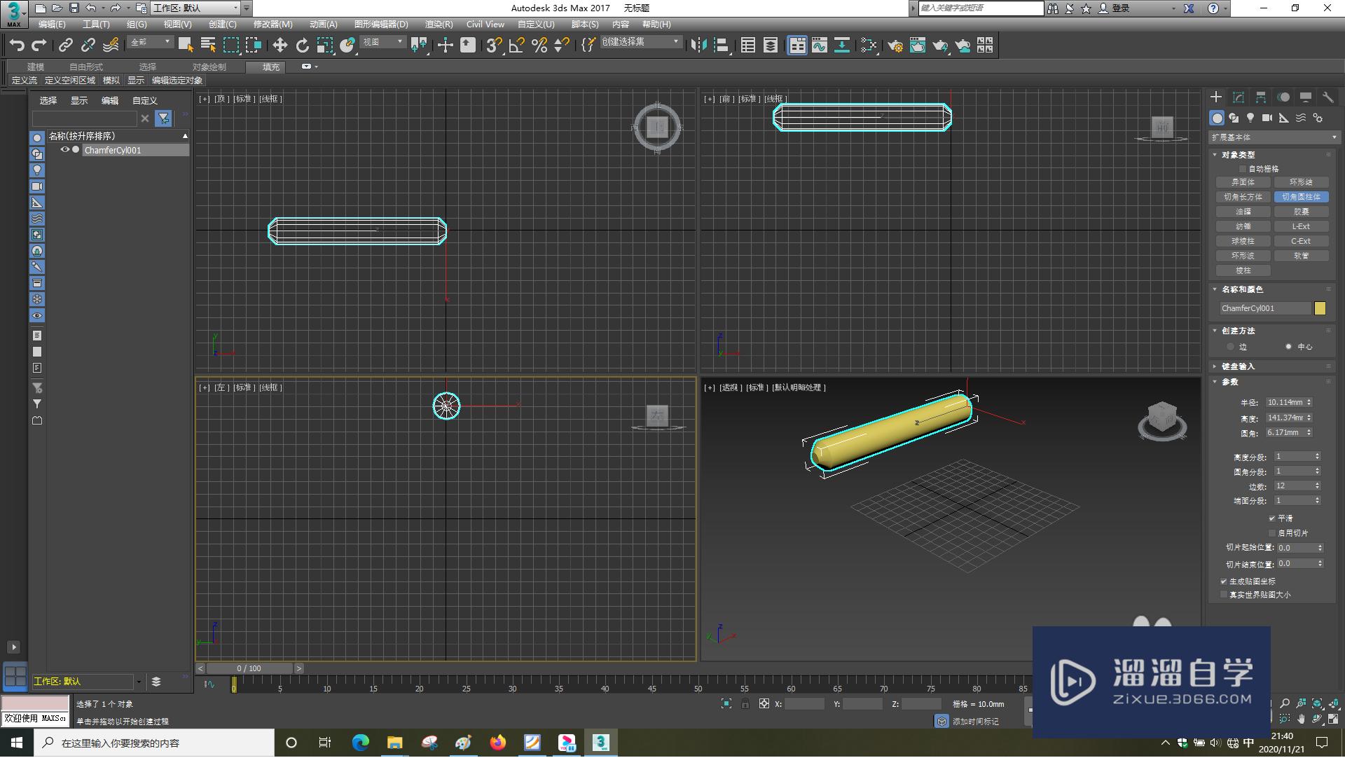Select Cameras category icon
The image size is (1345, 758).
tap(1267, 118)
